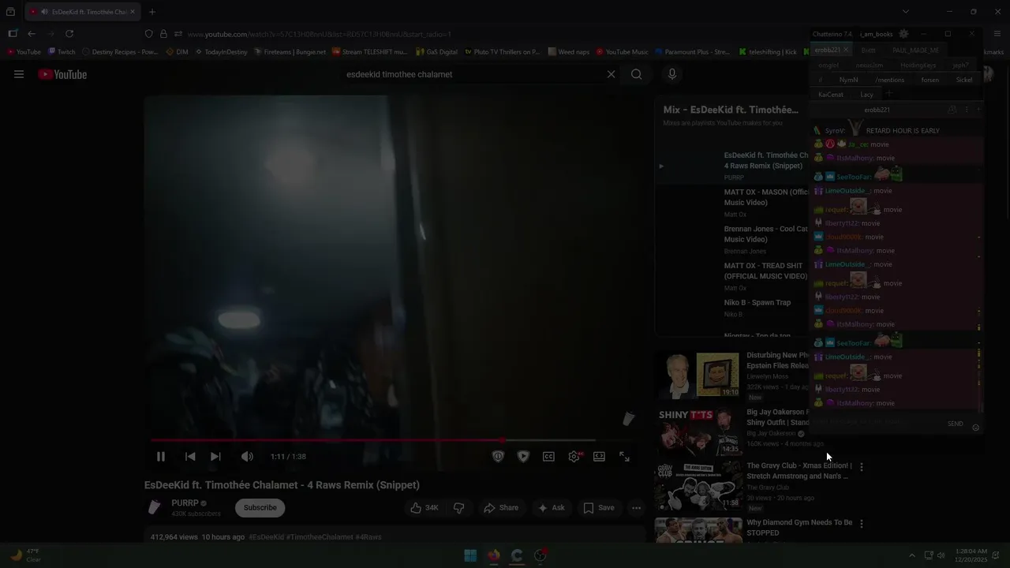
Task: Save the video to a playlist
Action: (x=598, y=508)
